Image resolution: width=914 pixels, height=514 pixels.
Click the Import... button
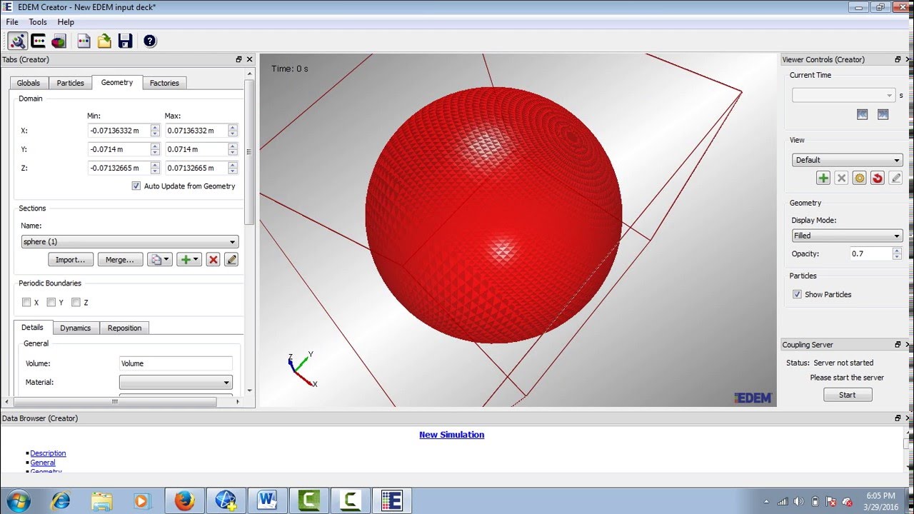click(71, 260)
